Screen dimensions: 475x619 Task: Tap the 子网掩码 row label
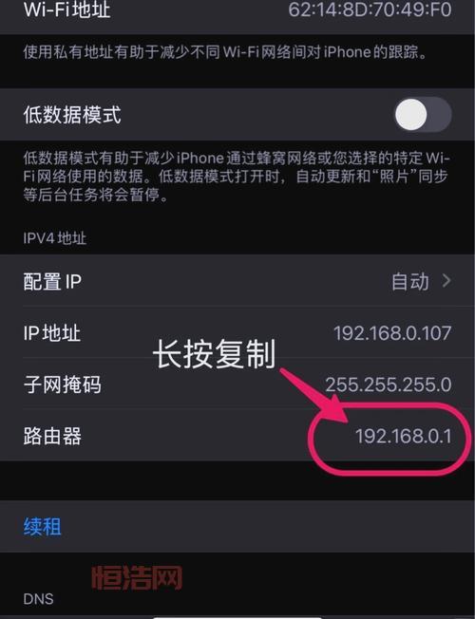point(62,385)
